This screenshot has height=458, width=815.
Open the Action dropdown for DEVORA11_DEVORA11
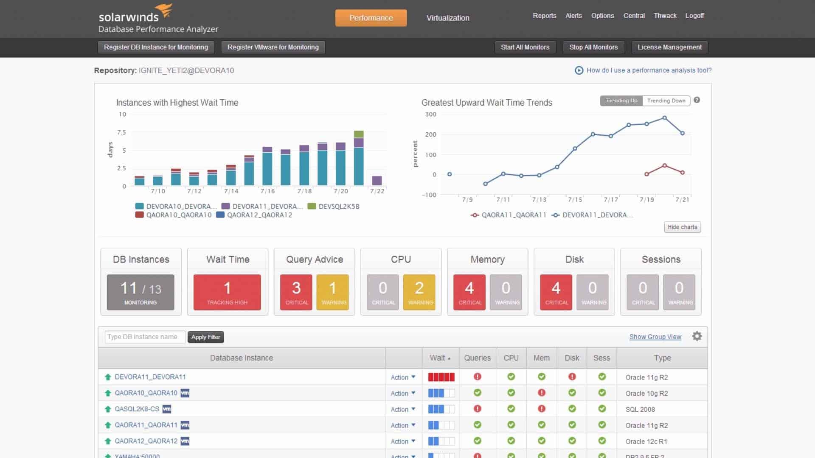click(x=402, y=377)
